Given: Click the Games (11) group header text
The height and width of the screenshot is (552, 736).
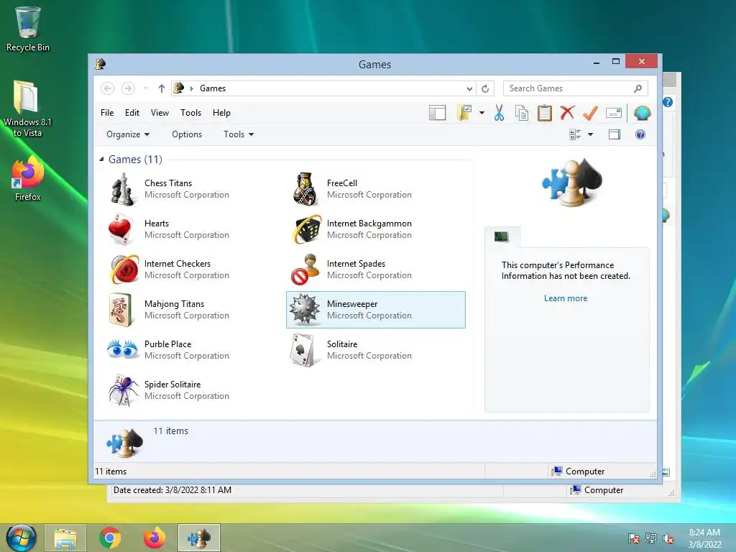Looking at the screenshot, I should coord(135,160).
